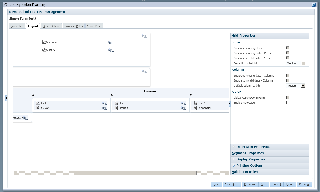Click the horizontal scrollbar left arrow
The height and width of the screenshot is (192, 320).
click(x=15, y=173)
